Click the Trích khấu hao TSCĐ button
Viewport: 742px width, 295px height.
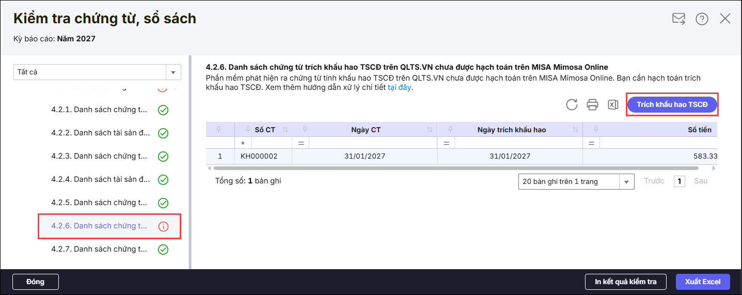click(672, 105)
